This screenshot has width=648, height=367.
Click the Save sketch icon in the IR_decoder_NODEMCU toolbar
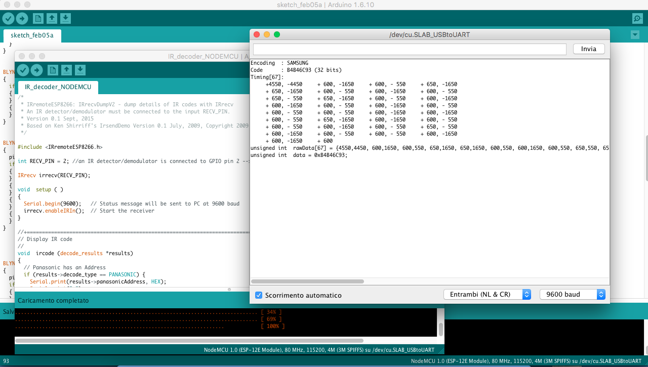(x=80, y=70)
